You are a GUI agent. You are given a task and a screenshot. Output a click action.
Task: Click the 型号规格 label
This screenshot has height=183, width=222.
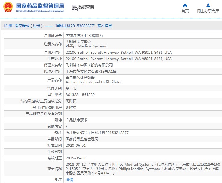tap(54, 95)
